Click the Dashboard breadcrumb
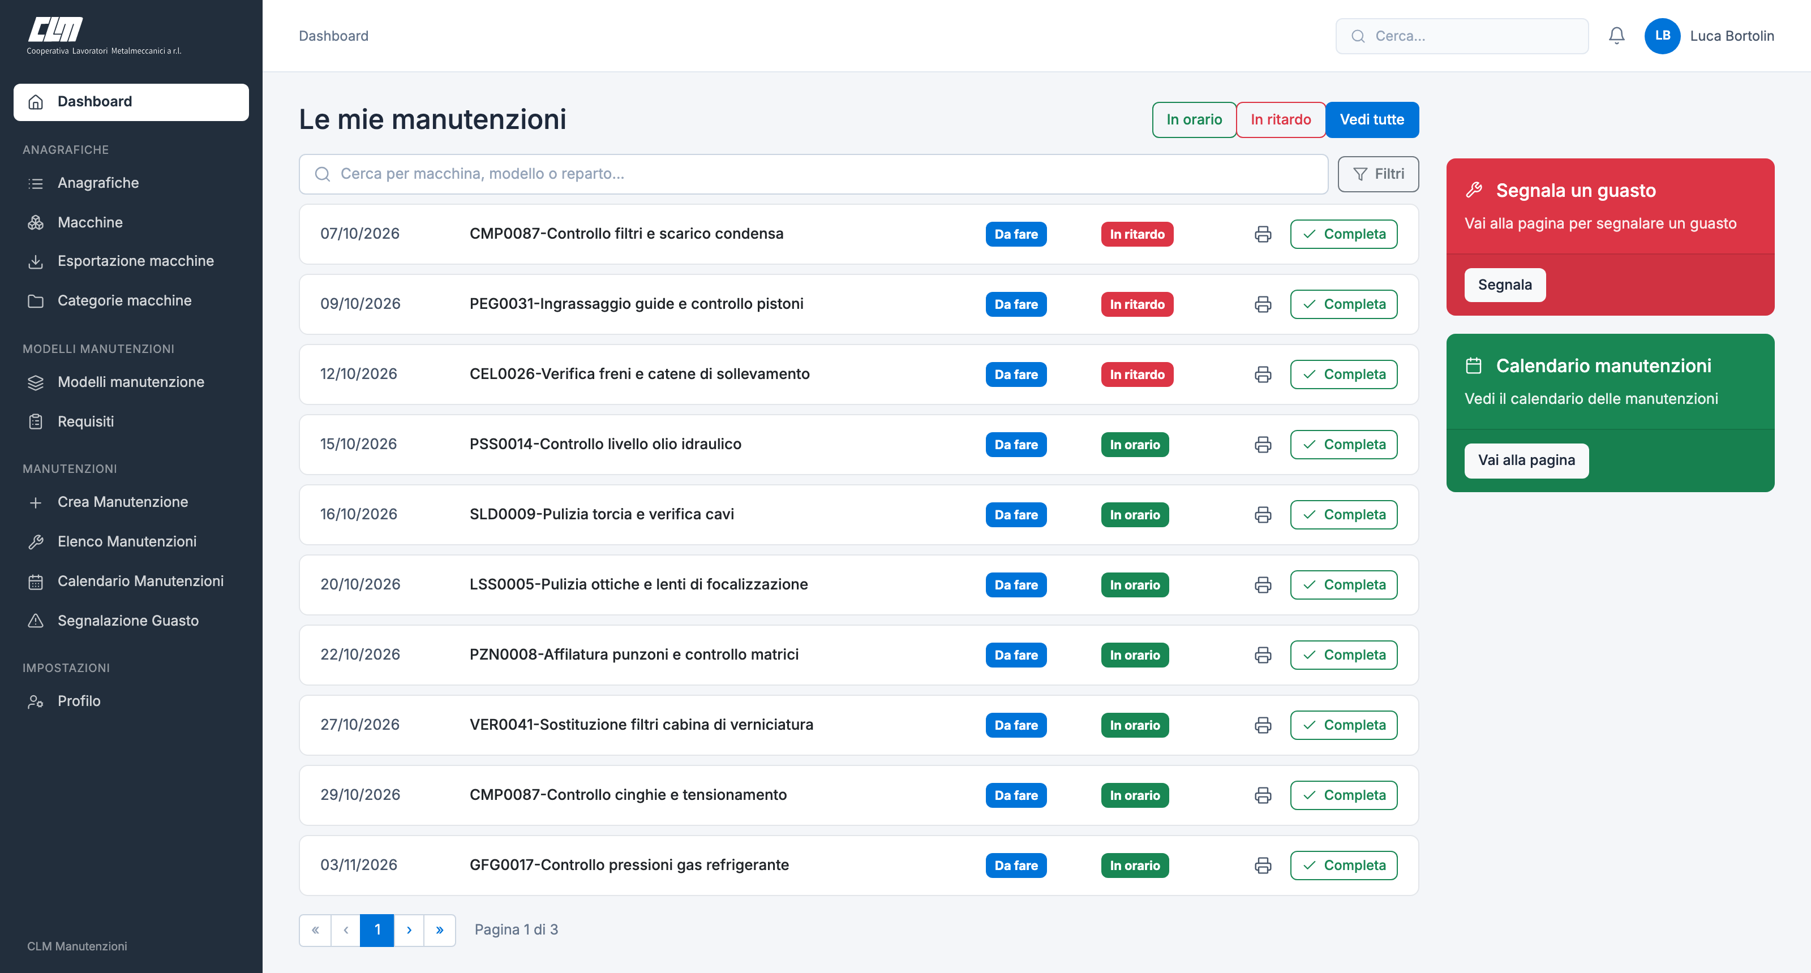 click(x=333, y=36)
